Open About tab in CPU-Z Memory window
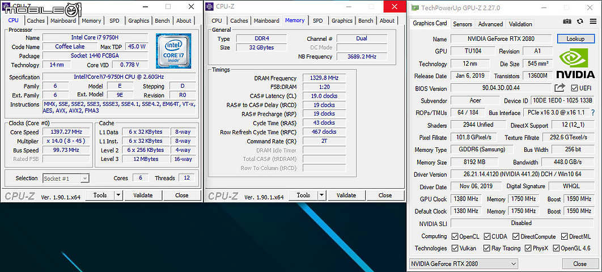The image size is (602, 272). [387, 21]
